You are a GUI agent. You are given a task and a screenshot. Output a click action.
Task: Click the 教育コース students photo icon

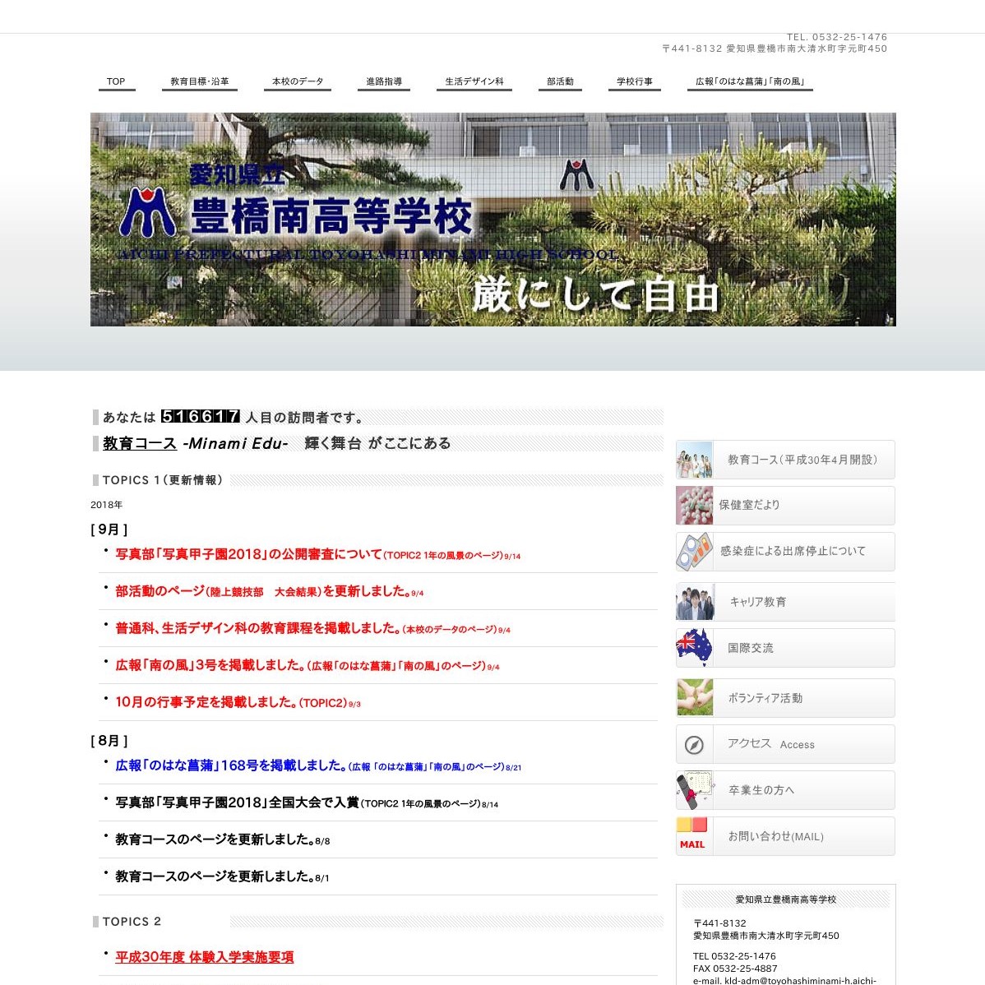coord(694,460)
